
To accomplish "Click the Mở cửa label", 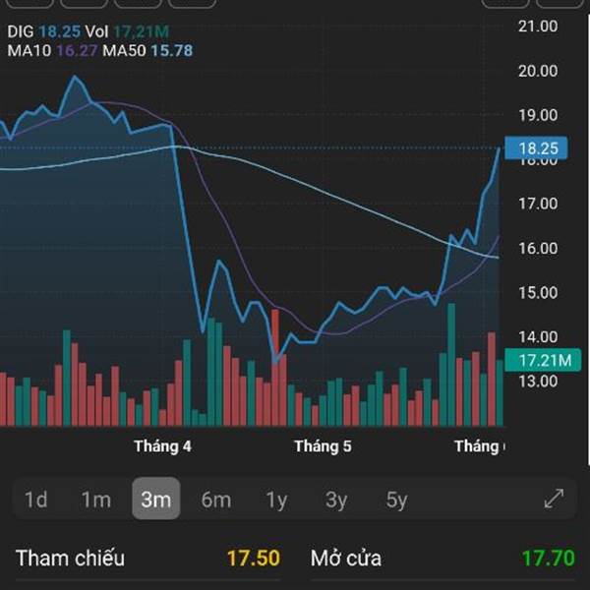I will pos(346,558).
